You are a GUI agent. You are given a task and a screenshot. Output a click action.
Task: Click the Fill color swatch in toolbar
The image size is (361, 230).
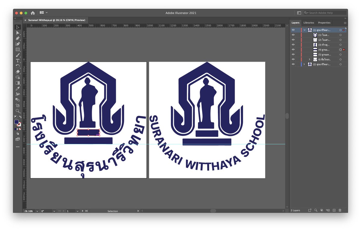click(17, 122)
